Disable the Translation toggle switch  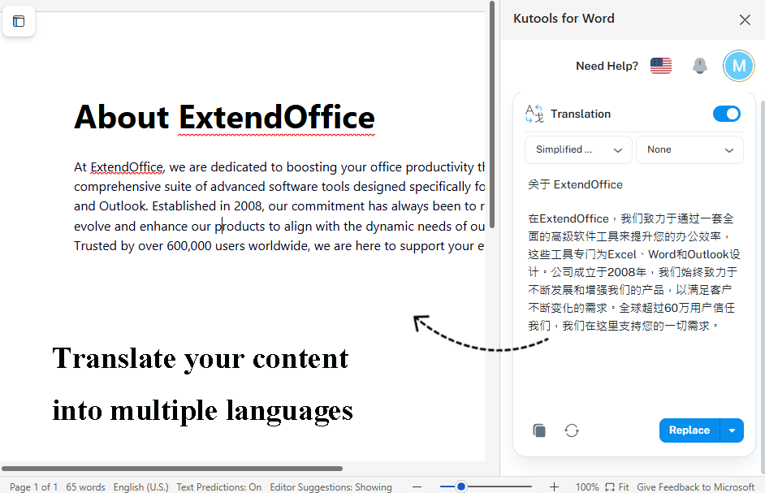(727, 114)
